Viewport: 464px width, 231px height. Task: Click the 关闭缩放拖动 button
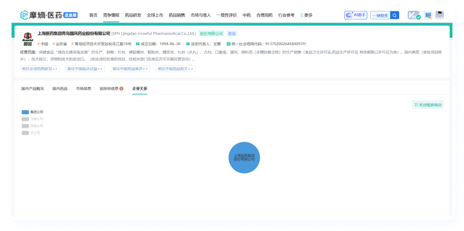tap(428, 105)
